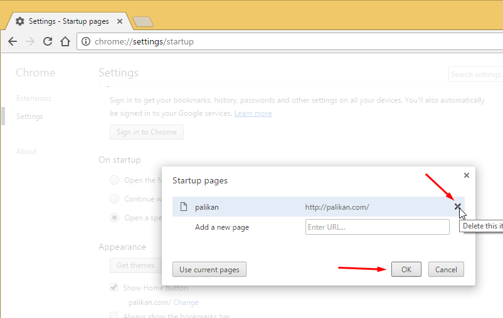Open the Learn more link
503x318 pixels.
point(253,113)
